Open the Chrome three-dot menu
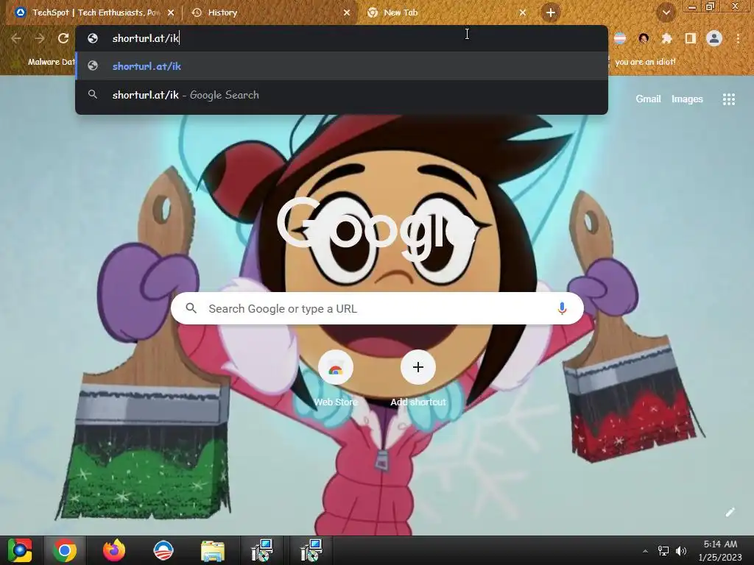 [x=738, y=38]
